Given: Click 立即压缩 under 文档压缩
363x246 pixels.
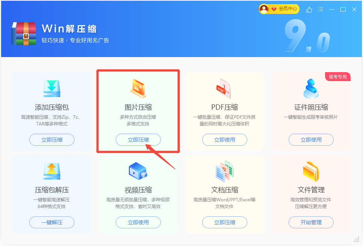Looking at the screenshot, I should click(x=225, y=222).
